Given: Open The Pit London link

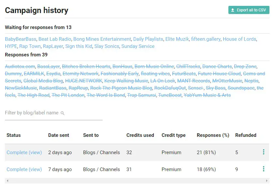Looking at the screenshot, I should pos(68,95).
